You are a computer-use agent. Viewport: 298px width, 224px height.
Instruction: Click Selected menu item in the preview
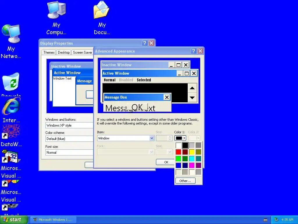pyautogui.click(x=144, y=80)
